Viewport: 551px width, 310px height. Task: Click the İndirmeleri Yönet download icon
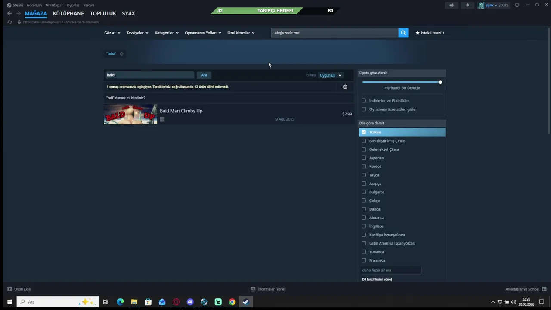click(253, 289)
